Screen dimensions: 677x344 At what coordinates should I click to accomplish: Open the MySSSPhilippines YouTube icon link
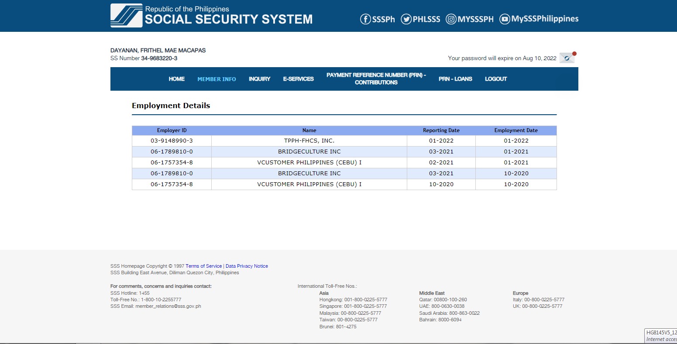[x=505, y=19]
